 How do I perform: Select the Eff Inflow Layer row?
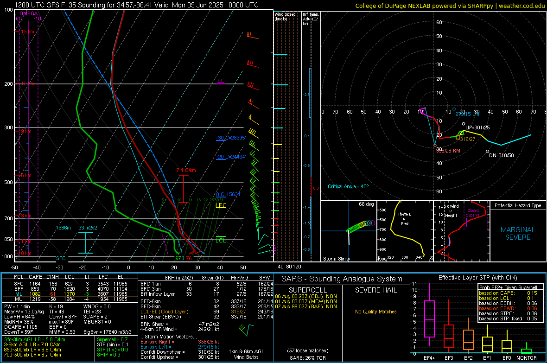pyautogui.click(x=207, y=294)
